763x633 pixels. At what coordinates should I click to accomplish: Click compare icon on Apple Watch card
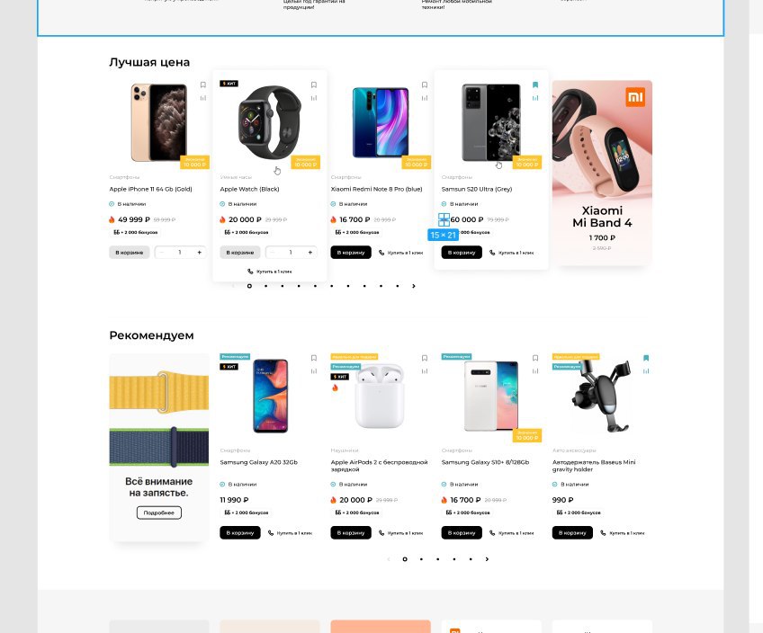tap(314, 98)
